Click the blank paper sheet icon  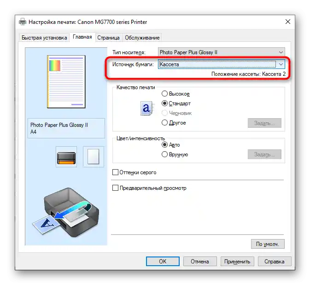[x=94, y=157]
